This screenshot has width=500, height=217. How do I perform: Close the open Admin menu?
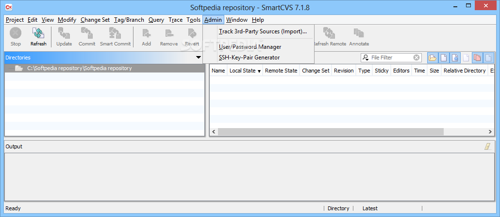(213, 20)
